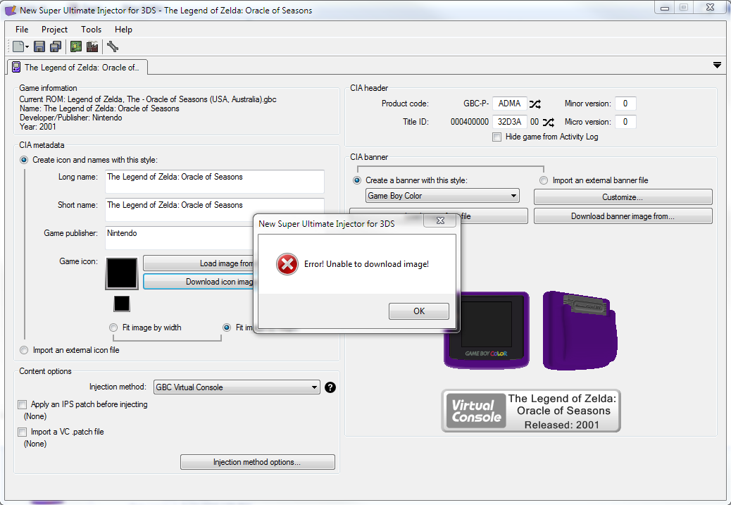Click the Game Boy icon on project tab

16,67
